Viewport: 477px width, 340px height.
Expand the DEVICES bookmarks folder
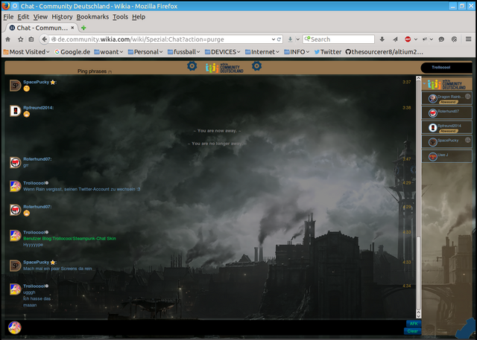223,52
